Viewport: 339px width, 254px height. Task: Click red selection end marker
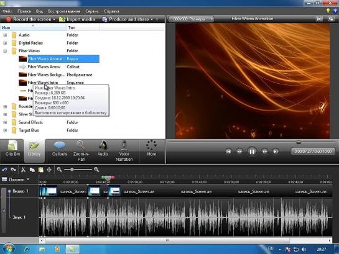tap(113, 177)
